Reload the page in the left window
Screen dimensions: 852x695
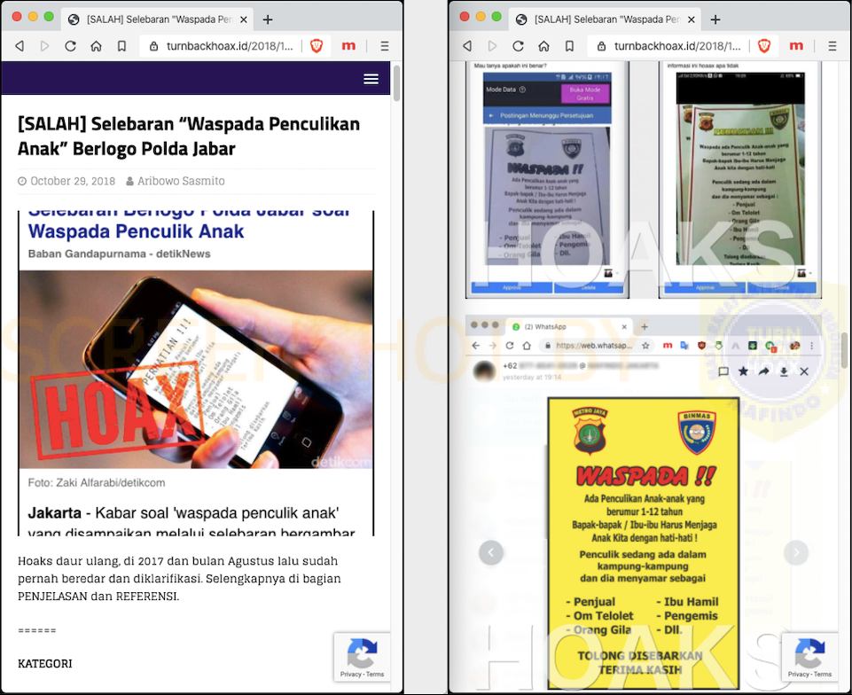coord(70,46)
